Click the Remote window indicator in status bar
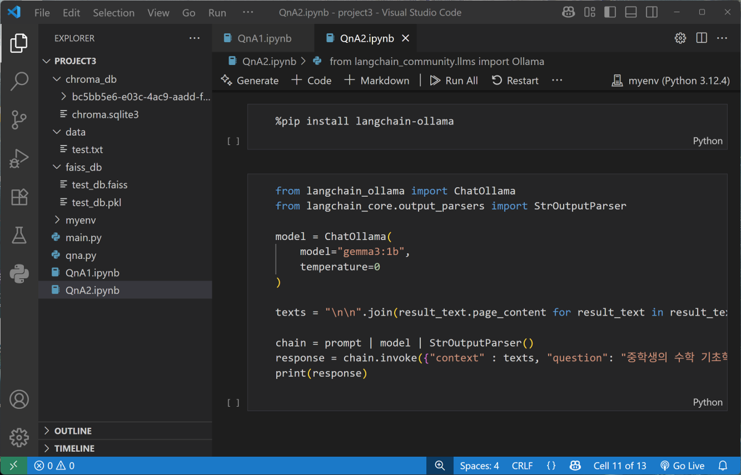Viewport: 741px width, 475px height. click(14, 465)
